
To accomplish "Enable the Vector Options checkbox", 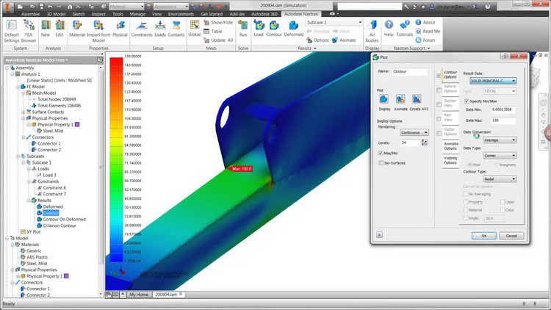I will (x=439, y=134).
